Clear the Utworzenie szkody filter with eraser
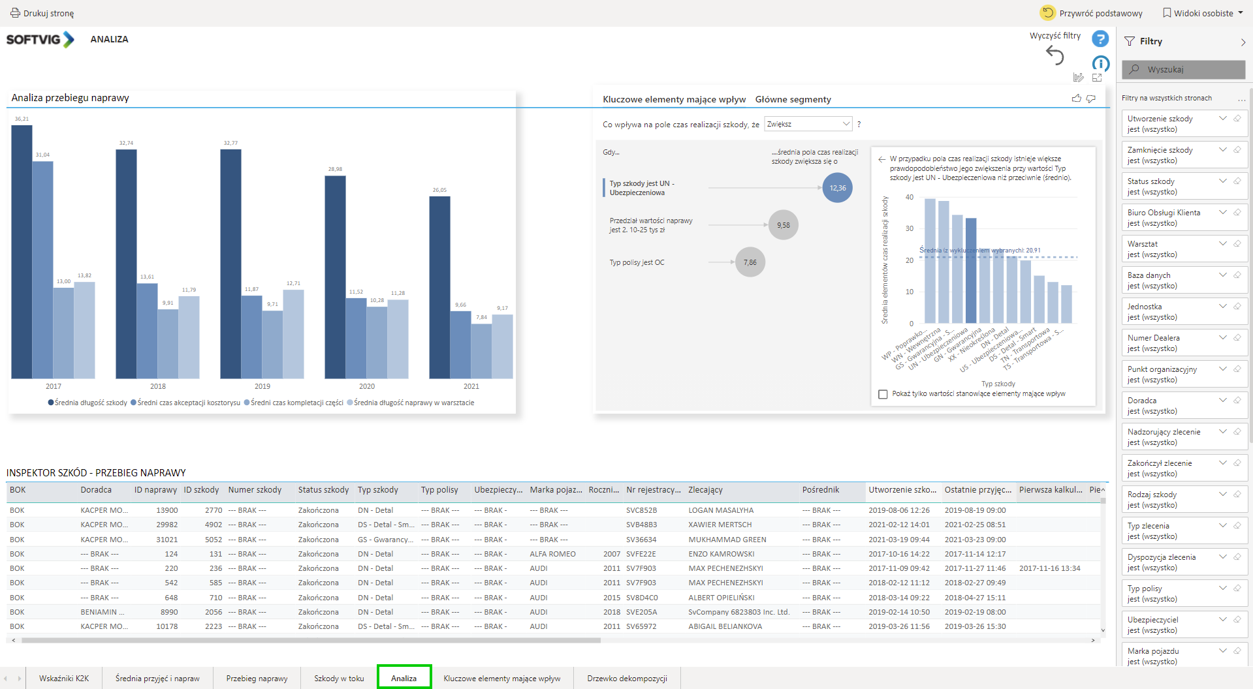 (1237, 119)
